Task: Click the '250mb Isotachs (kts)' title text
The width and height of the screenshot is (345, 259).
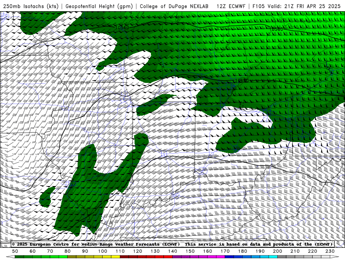Action: [x=31, y=6]
